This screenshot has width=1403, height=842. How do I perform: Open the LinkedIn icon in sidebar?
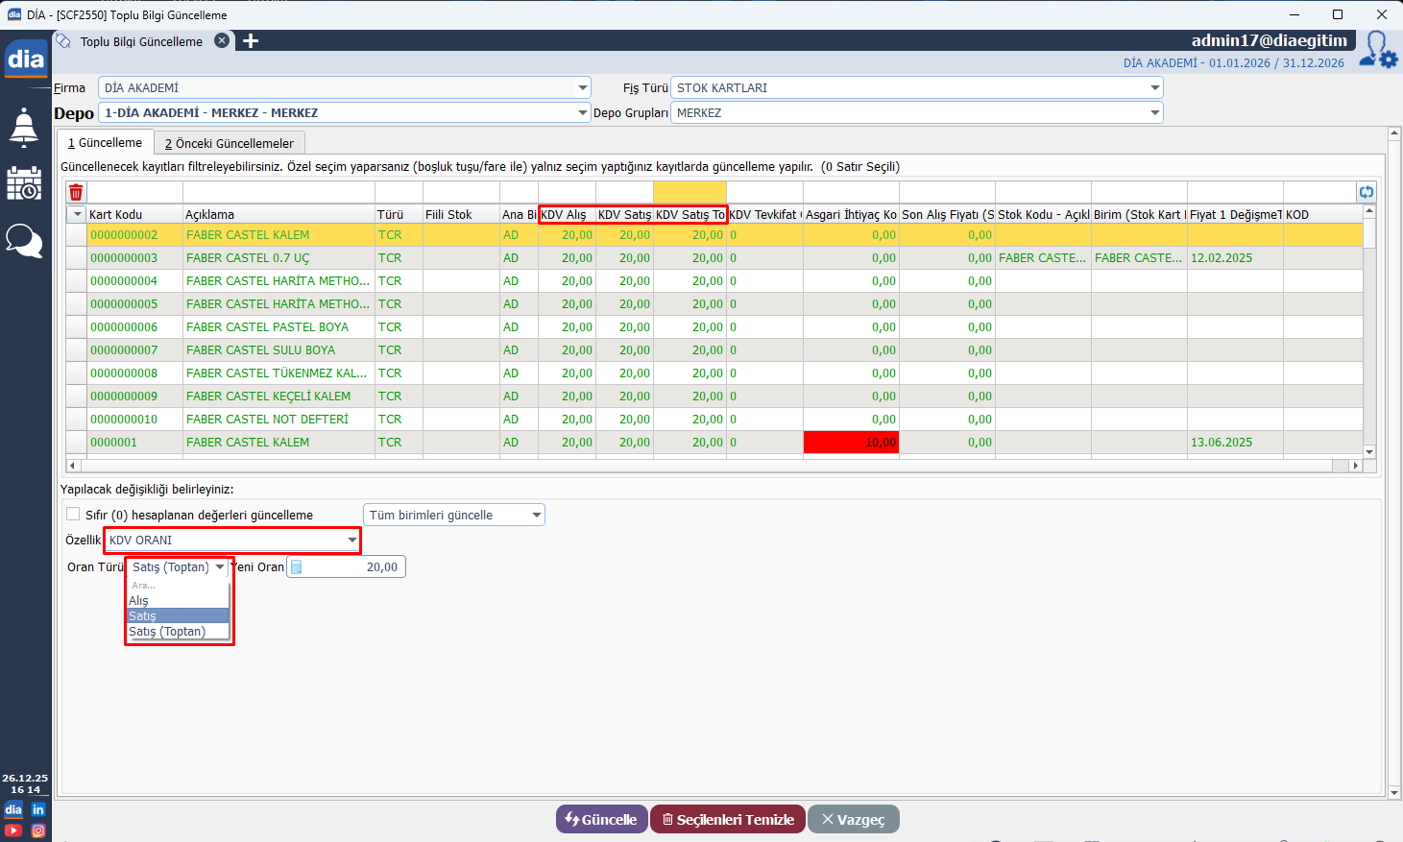click(x=38, y=810)
